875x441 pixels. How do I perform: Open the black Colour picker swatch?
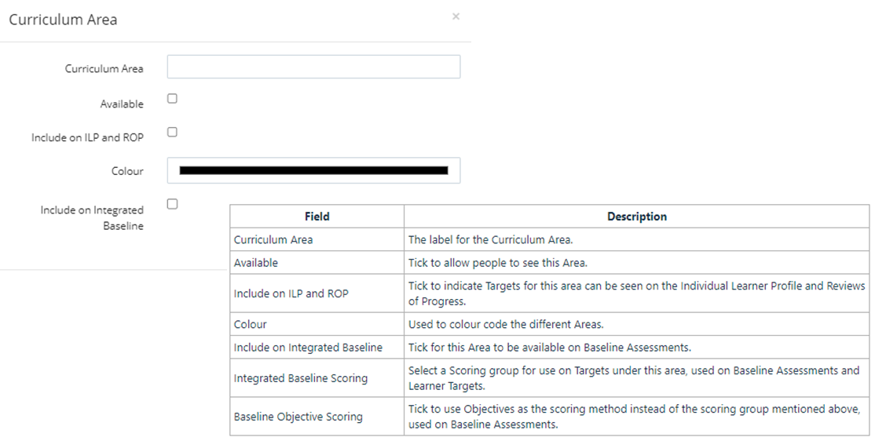[x=313, y=170]
